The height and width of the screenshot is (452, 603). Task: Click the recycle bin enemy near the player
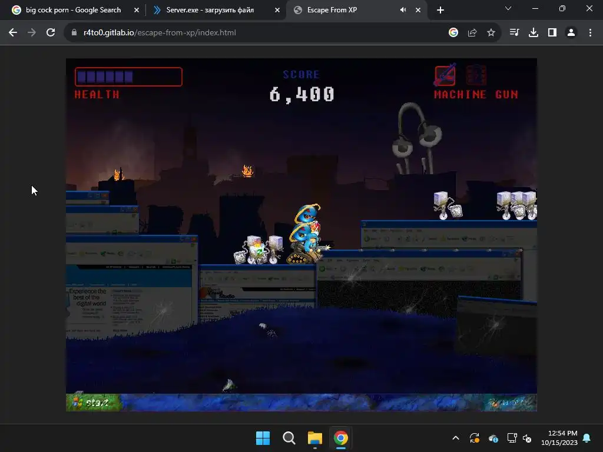(x=257, y=250)
